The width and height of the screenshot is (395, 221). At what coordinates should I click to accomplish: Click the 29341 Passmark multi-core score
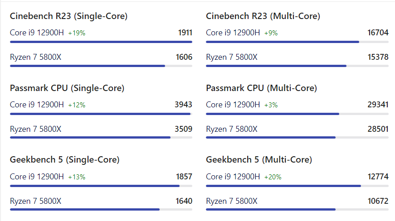(378, 105)
